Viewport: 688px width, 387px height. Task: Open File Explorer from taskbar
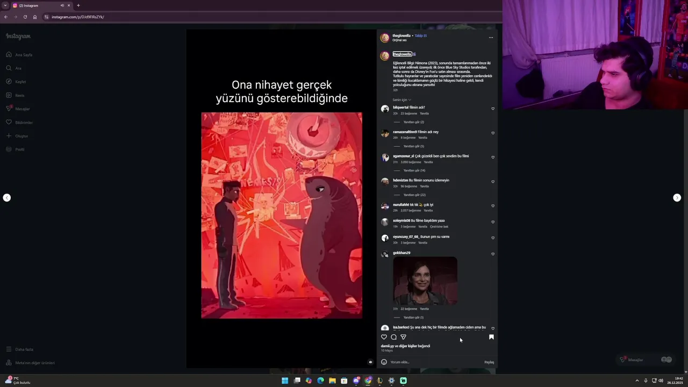(x=332, y=381)
